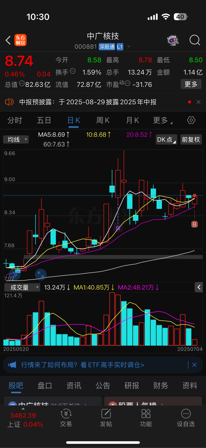This screenshot has height=448, width=206.
Task: Open the 成交量 indicator dropdown
Action: coord(22,288)
